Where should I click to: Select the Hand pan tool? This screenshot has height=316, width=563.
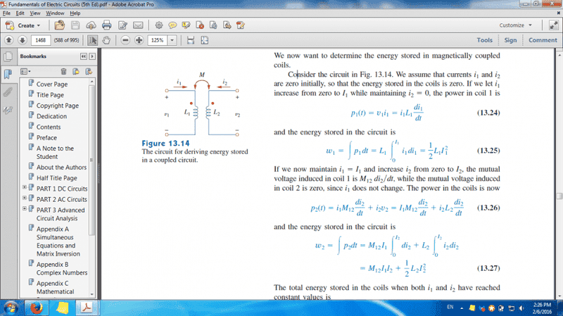point(106,41)
